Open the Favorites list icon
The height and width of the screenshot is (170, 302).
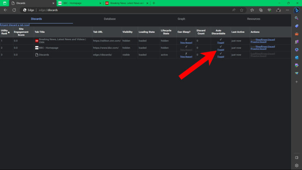252,10
